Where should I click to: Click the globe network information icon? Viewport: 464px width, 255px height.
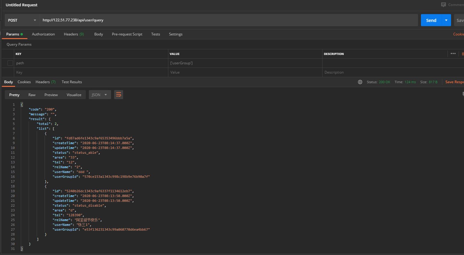(360, 82)
